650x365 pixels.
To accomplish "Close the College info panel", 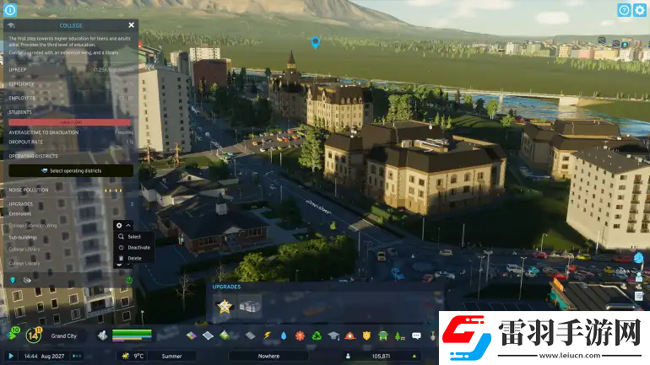I will (131, 25).
